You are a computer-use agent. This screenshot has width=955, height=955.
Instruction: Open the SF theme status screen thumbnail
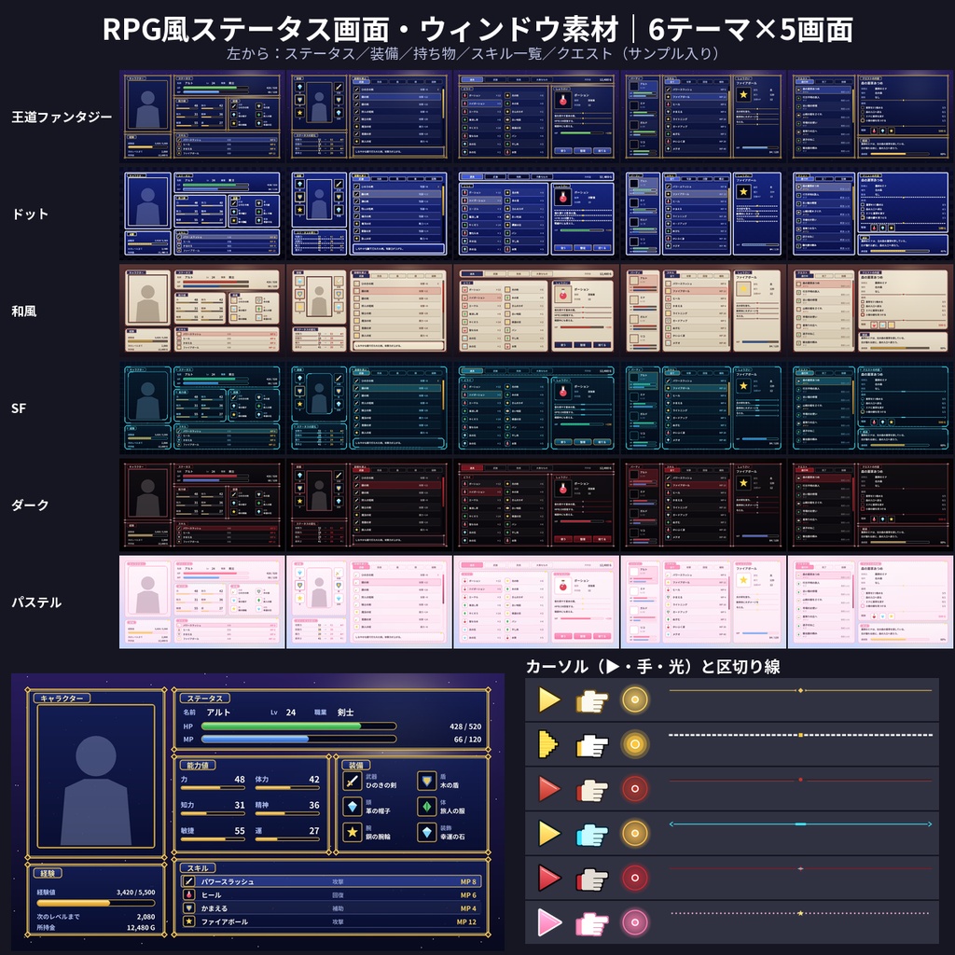pos(202,408)
